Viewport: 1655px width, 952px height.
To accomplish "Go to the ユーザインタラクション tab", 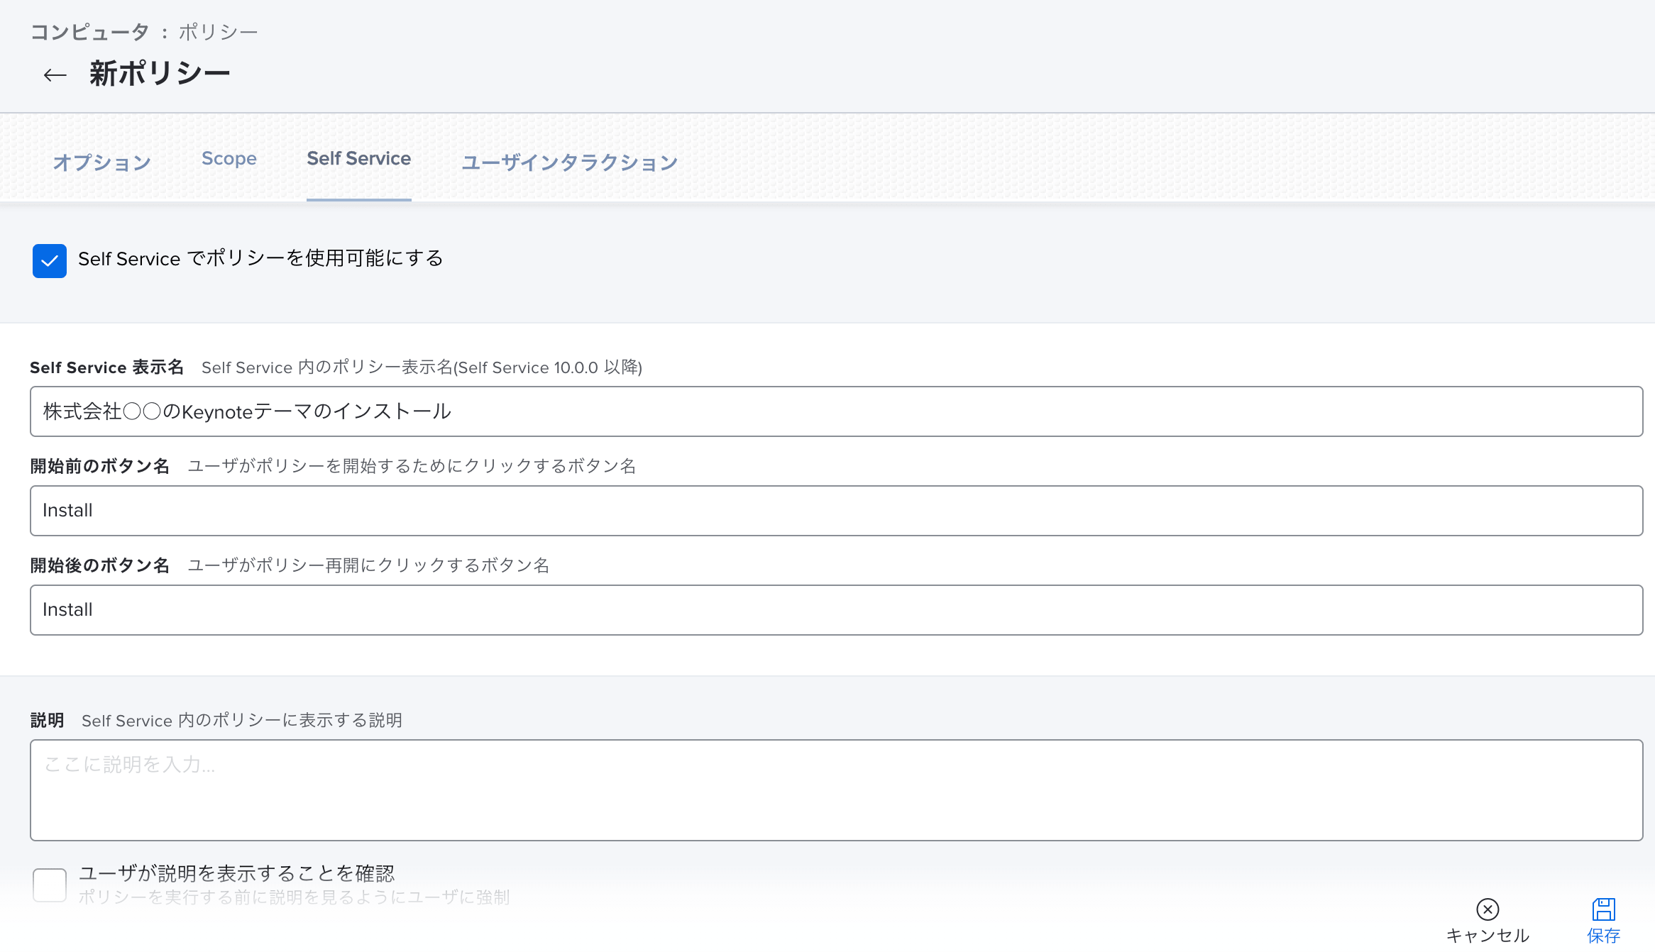I will pyautogui.click(x=570, y=162).
